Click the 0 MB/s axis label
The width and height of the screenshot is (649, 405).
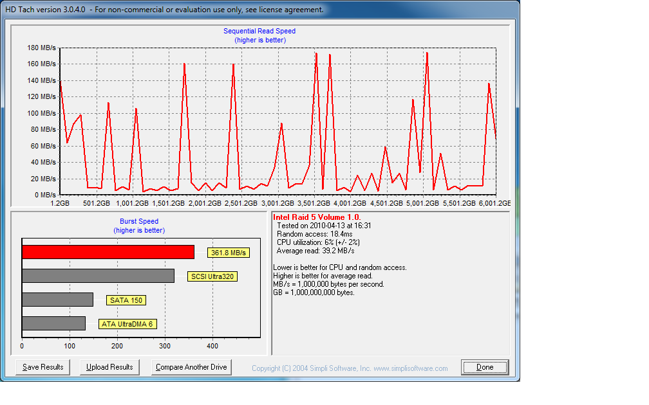(46, 195)
